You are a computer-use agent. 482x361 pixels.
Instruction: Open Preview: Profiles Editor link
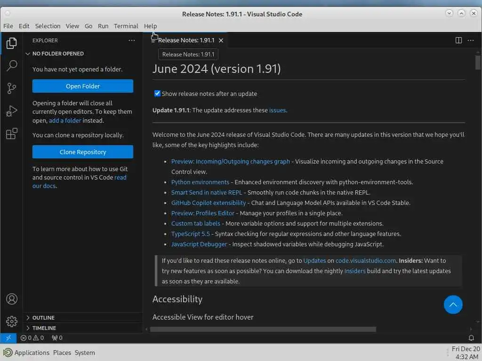[x=202, y=213]
